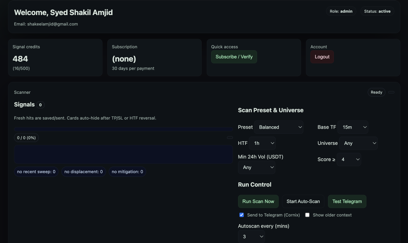
Task: Click the Run Scan Now button
Action: (258, 201)
